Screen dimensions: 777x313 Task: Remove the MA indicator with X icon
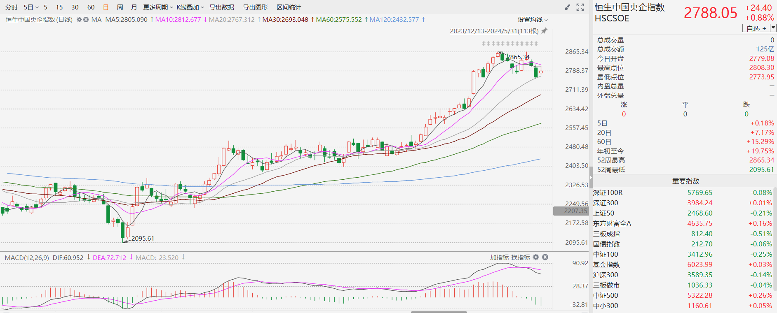(86, 20)
